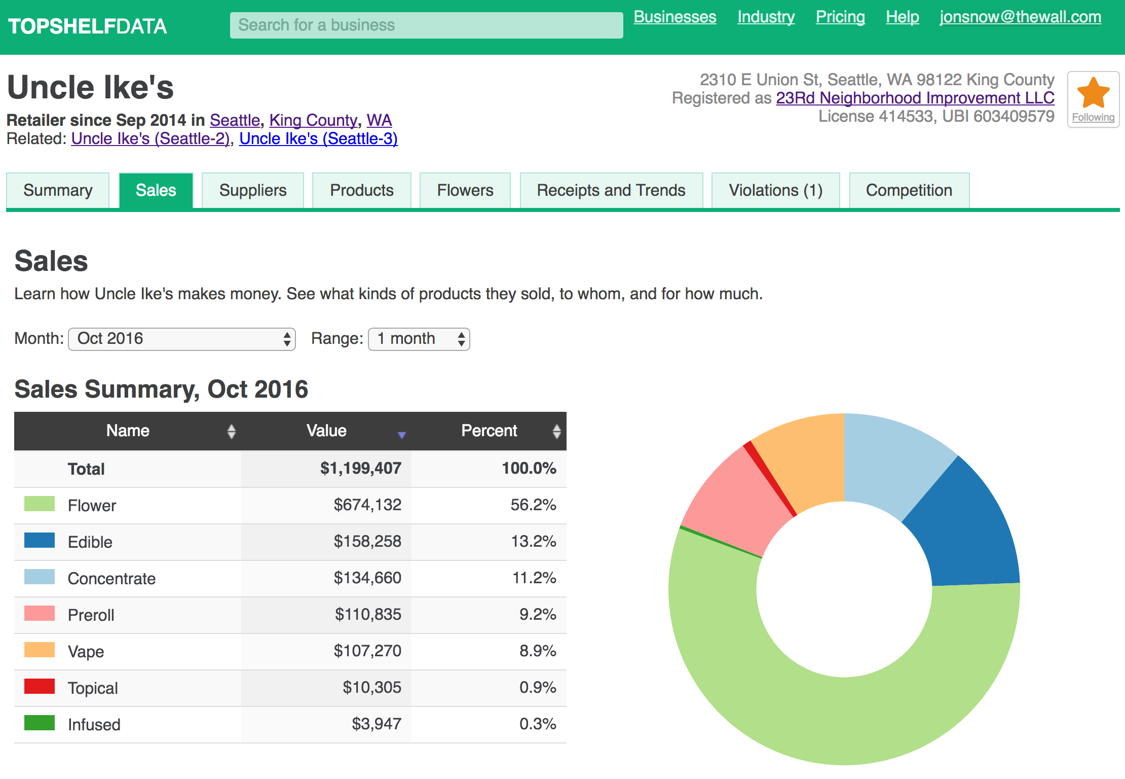This screenshot has width=1125, height=779.
Task: Click the red Topical legend swatch
Action: 40,687
